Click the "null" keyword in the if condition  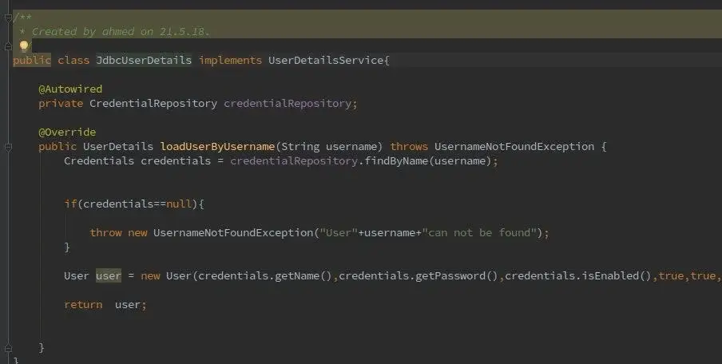coord(179,204)
